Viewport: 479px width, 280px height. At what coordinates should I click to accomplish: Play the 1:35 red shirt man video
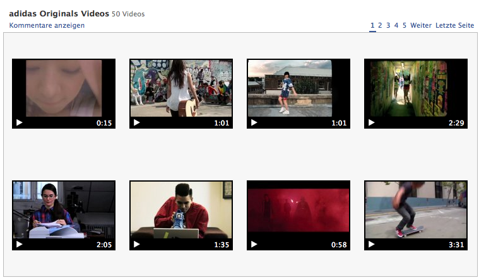[x=136, y=244]
